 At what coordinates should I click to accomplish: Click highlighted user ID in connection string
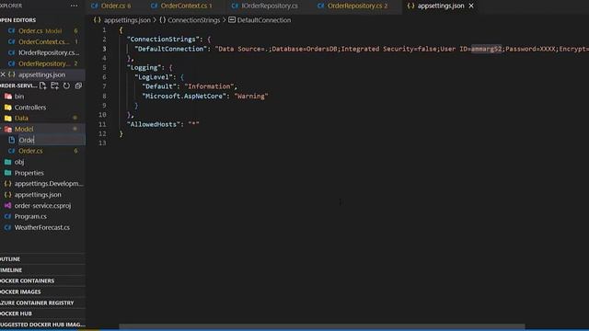pos(487,49)
